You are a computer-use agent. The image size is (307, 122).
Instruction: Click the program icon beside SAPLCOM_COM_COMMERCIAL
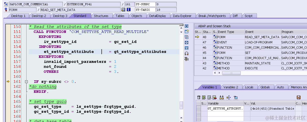click(x=6, y=4)
